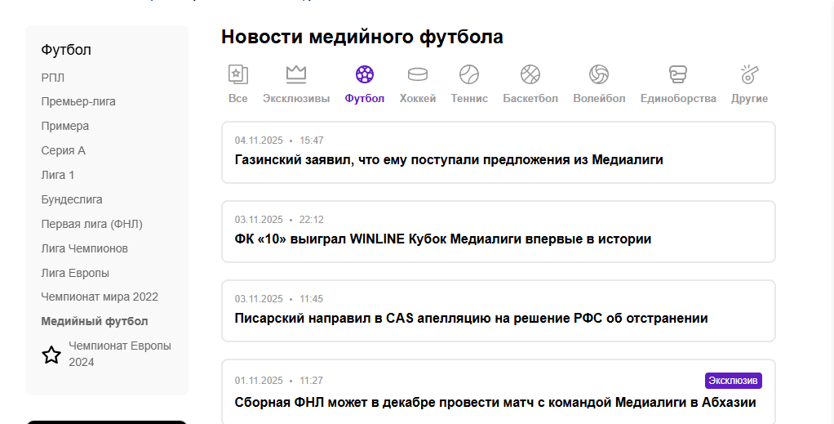Click the volleyball Волейбол icon
This screenshot has width=834, height=424.
599,75
